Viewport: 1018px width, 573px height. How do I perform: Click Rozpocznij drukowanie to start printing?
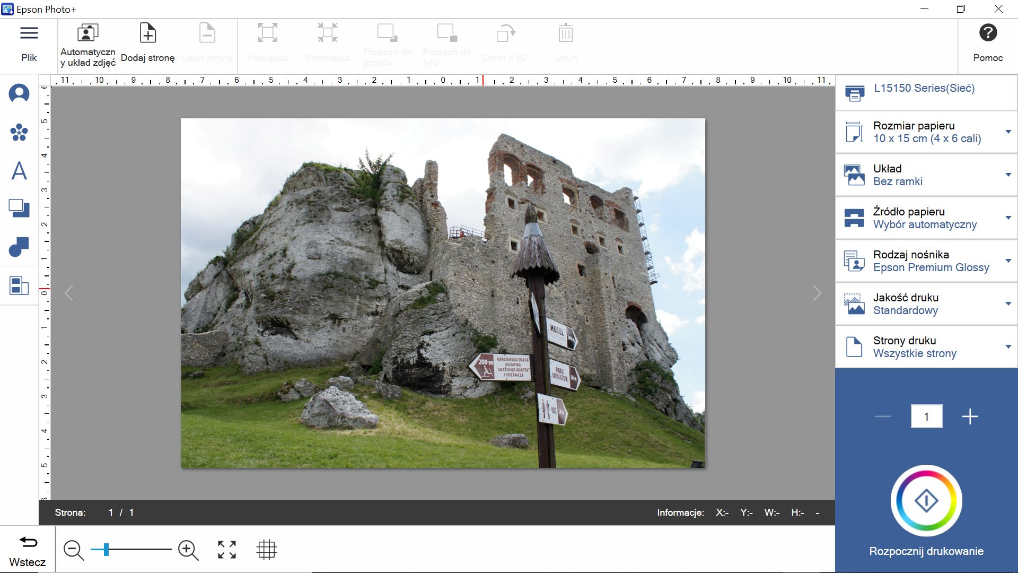(x=926, y=500)
